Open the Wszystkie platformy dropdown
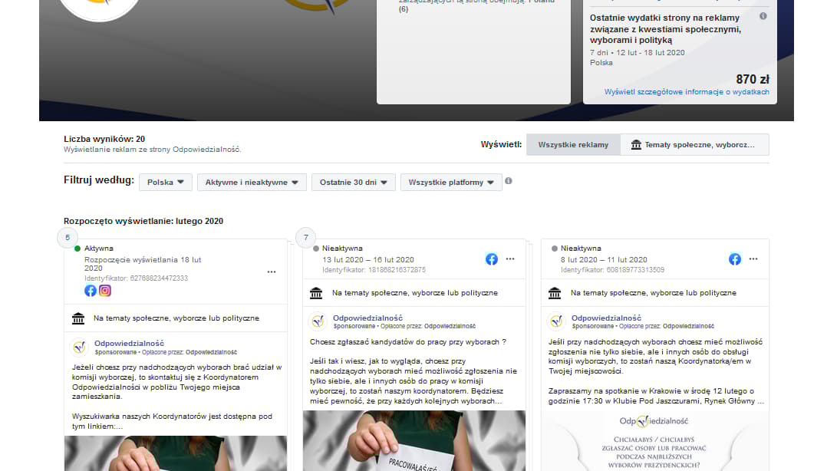The width and height of the screenshot is (837, 471). tap(451, 182)
